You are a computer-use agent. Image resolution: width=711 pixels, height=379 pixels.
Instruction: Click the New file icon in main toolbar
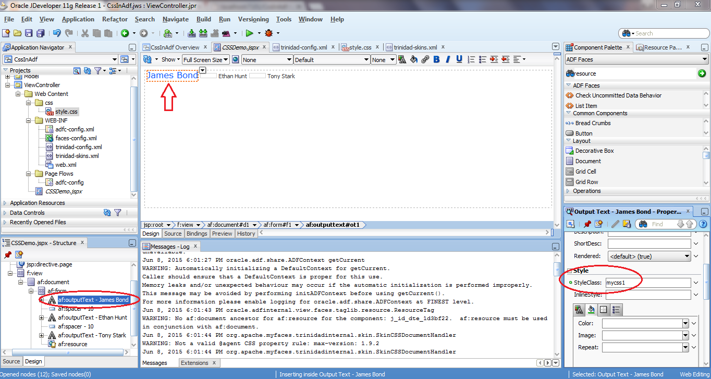[x=7, y=33]
